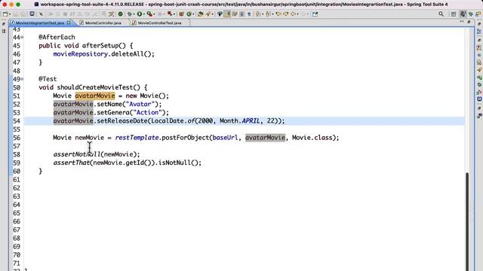Image resolution: width=483 pixels, height=271 pixels.
Task: Click highlighted avatarMovie declaration on line 51
Action: point(95,96)
